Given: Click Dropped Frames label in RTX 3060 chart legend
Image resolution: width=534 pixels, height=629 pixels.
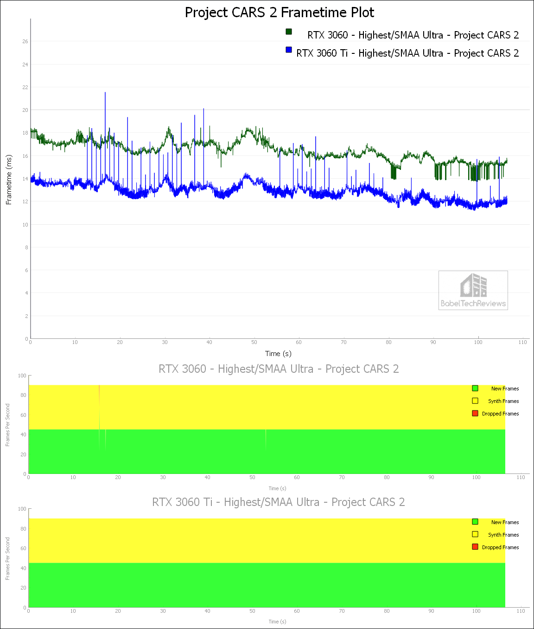Looking at the screenshot, I should pos(501,414).
